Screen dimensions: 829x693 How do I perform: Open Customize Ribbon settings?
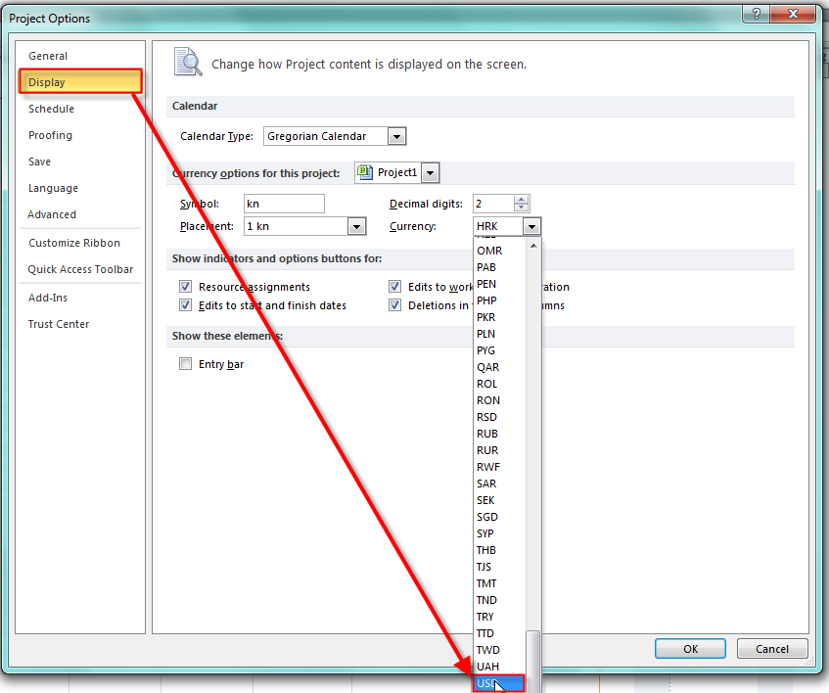[x=74, y=243]
